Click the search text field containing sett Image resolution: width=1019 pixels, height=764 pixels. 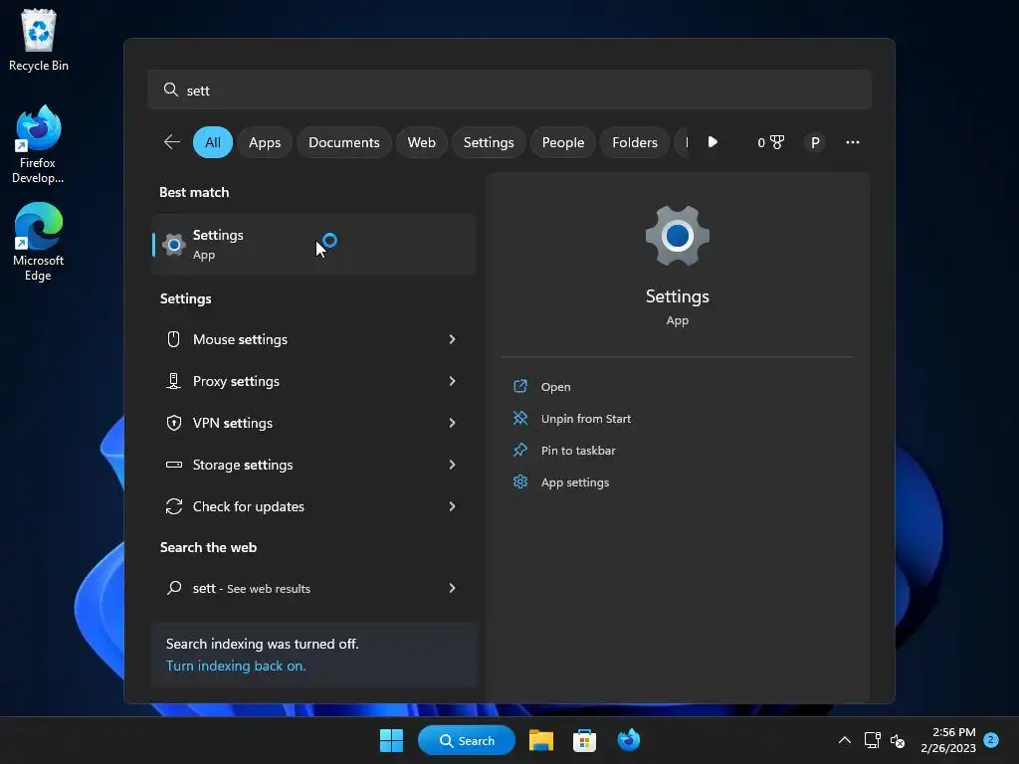509,90
